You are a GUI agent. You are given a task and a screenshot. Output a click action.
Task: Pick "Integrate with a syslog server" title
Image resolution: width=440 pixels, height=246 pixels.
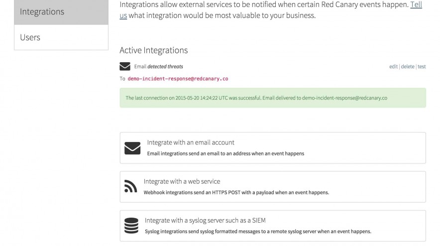(x=209, y=220)
